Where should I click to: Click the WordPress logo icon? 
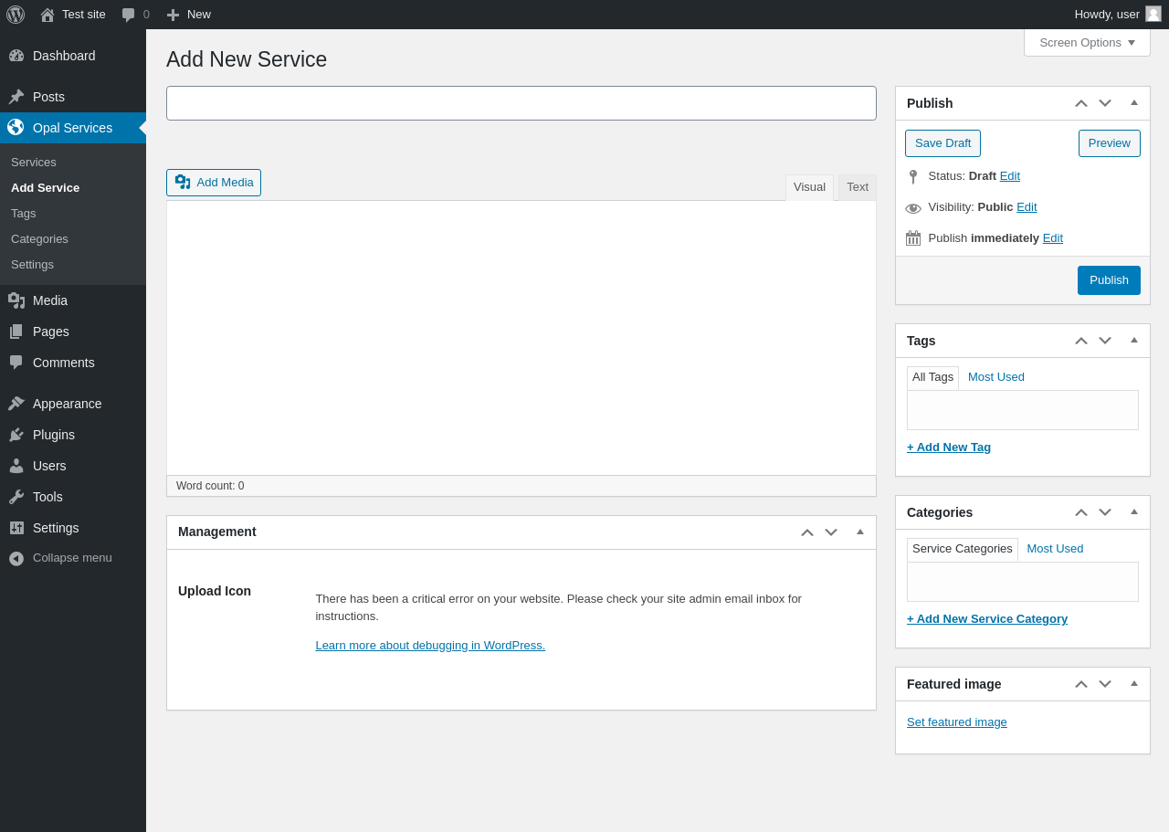pos(16,15)
